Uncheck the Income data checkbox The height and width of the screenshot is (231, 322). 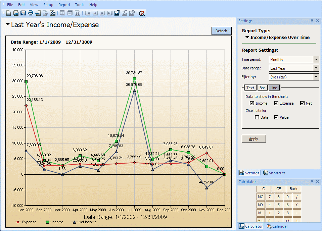pos(252,103)
